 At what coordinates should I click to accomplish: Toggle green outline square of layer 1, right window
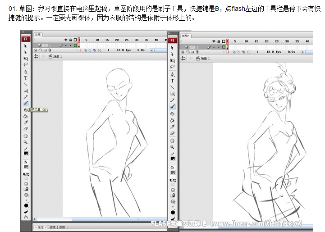224,47
